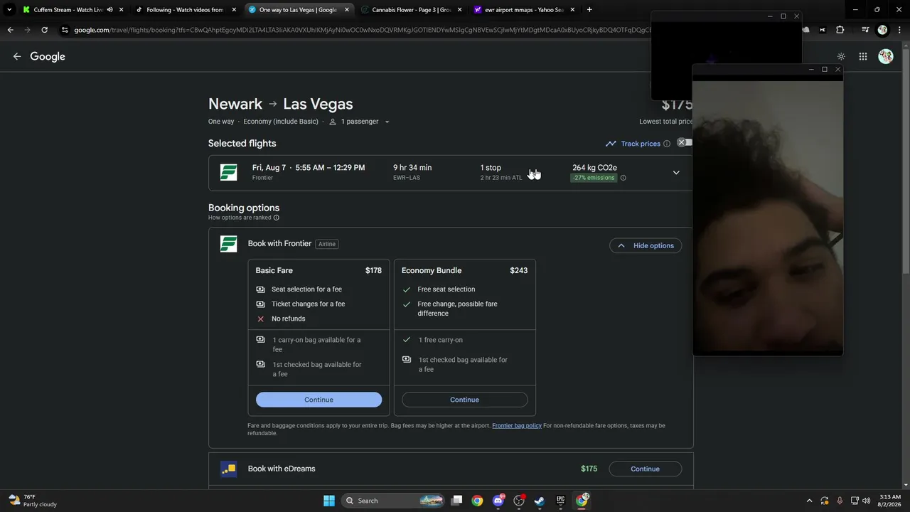This screenshot has width=910, height=512.
Task: Mute the Cuffem Stream tab audio
Action: click(x=109, y=10)
